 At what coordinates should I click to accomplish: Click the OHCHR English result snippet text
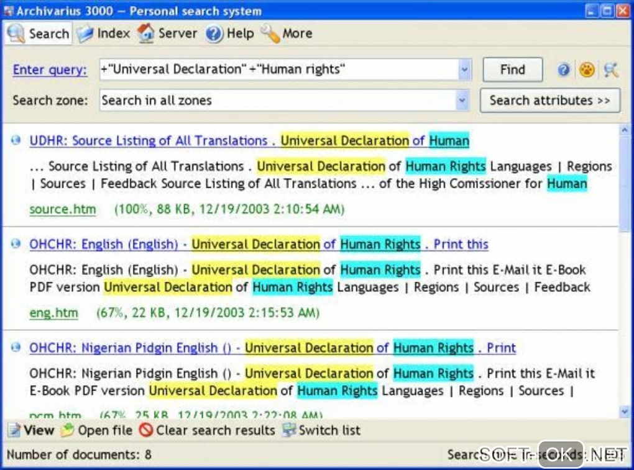point(310,279)
